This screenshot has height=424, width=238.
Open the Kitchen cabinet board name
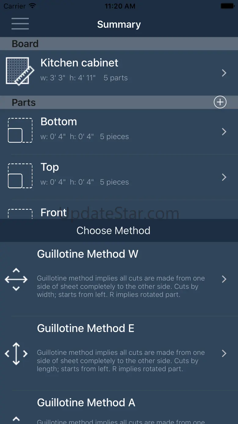click(x=79, y=63)
